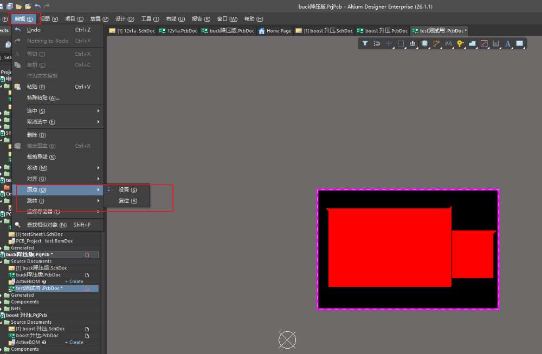
Task: Click the large red rectangle on the PCB
Action: (x=390, y=247)
